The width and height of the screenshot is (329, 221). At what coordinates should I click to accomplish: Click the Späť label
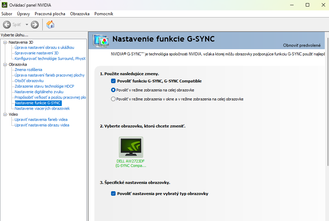(x=17, y=25)
